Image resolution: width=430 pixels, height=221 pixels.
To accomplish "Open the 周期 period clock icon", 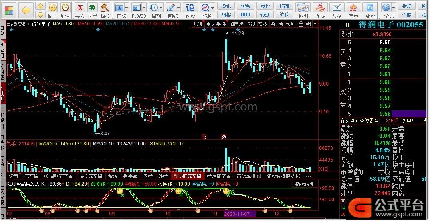I will pos(154,8).
